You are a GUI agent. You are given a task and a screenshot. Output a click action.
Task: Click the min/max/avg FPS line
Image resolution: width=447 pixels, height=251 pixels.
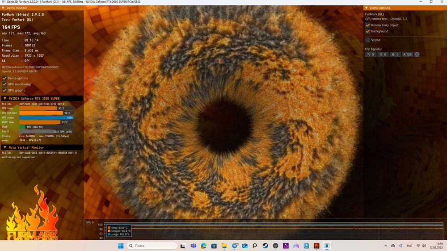click(24, 33)
